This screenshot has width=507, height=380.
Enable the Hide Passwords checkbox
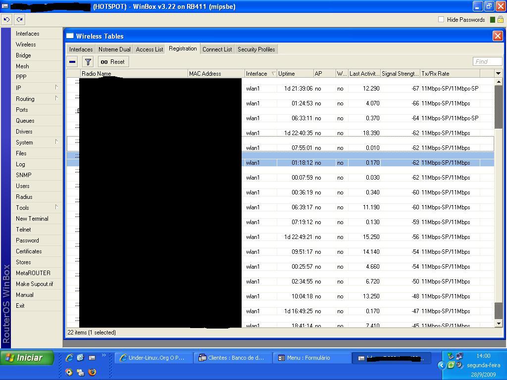441,20
